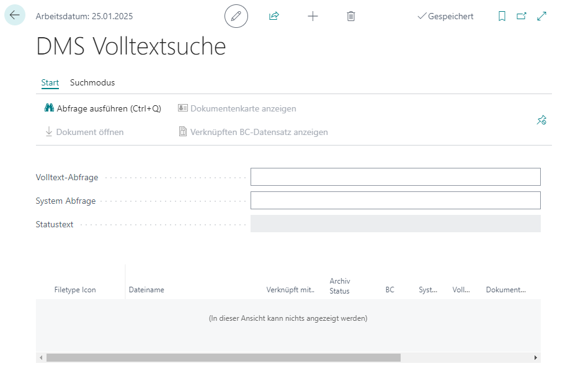Switch to the Start tab
This screenshot has width=578, height=379.
point(50,82)
